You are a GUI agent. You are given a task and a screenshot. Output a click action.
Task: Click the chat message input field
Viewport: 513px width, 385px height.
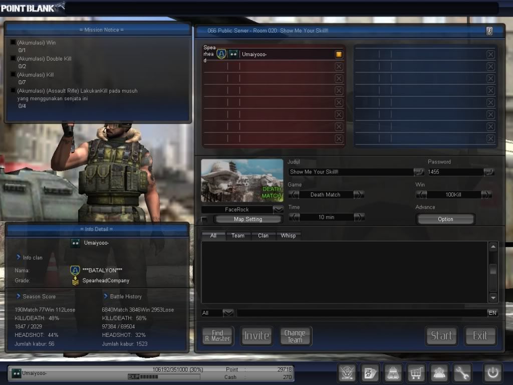[x=362, y=313]
